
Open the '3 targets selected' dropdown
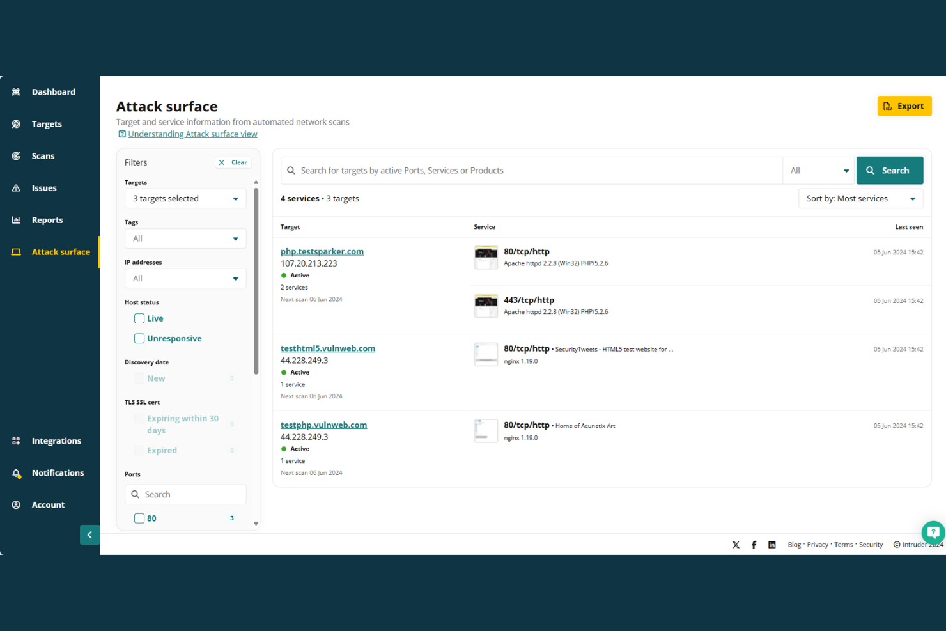pos(185,199)
